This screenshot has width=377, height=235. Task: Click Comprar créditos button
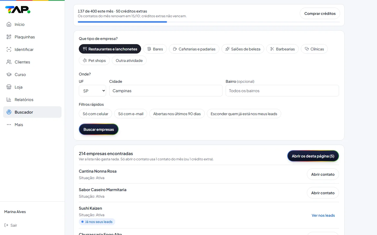[320, 13]
